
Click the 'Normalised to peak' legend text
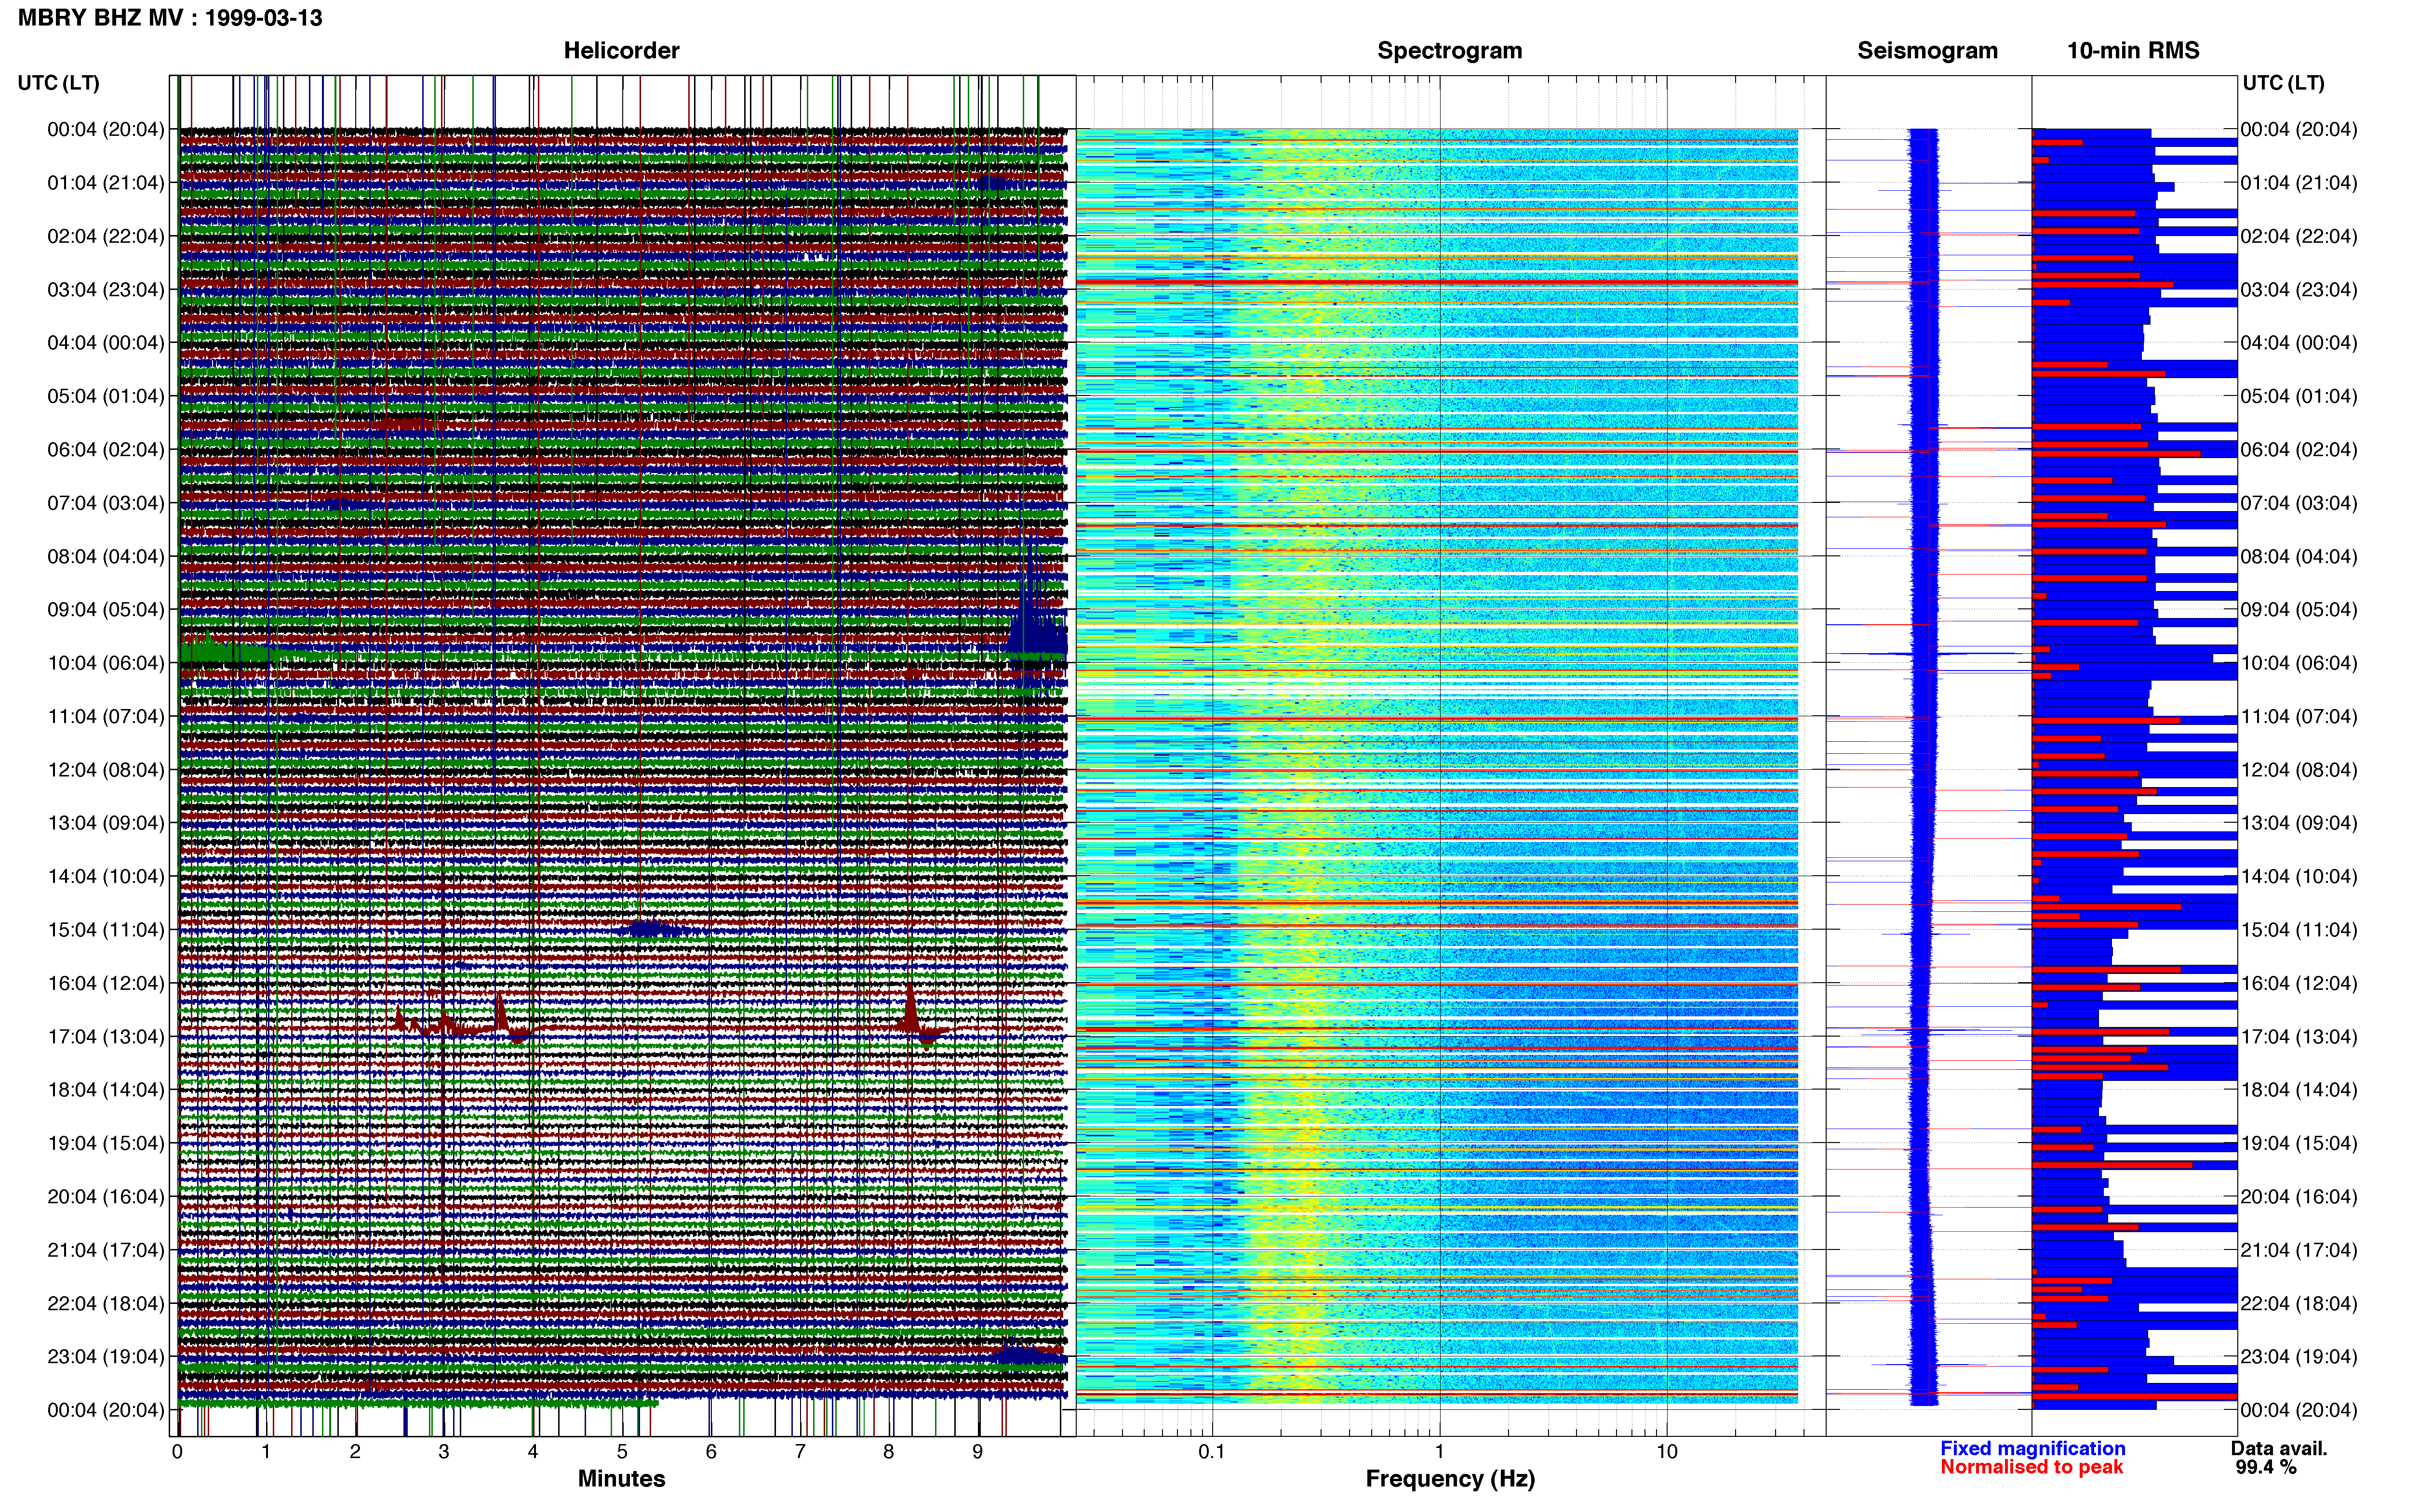2032,1468
